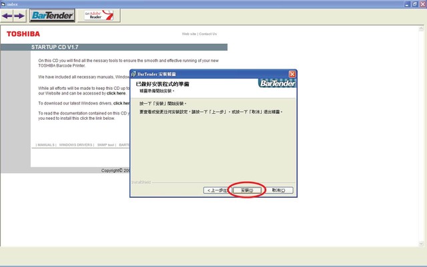Image resolution: width=427 pixels, height=267 pixels.
Task: Restore down the index window
Action: [x=415, y=4]
